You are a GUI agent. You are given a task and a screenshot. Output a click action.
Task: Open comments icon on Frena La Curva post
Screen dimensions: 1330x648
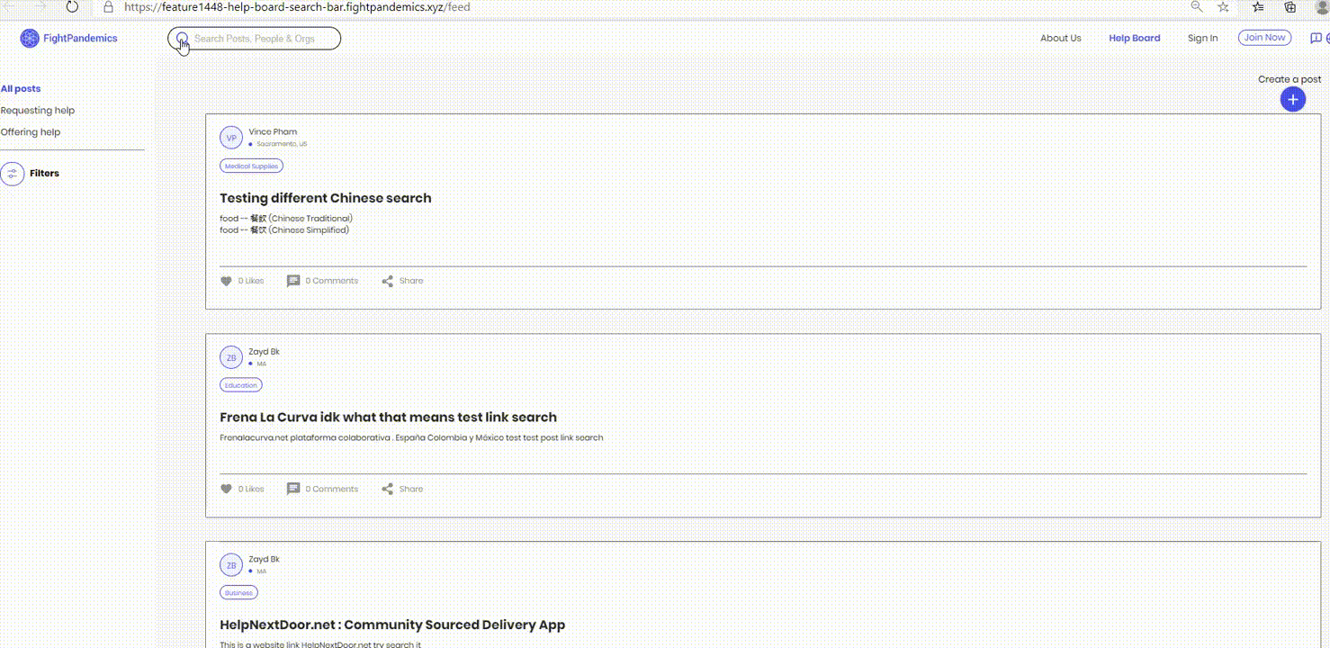coord(293,489)
